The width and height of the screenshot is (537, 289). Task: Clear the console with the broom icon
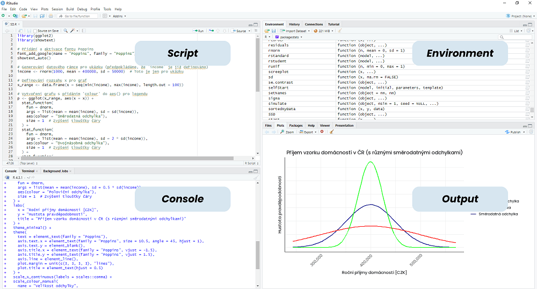tap(256, 177)
